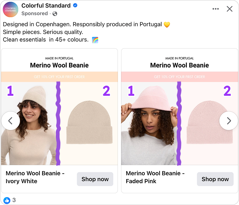Click the blue like reaction icon
Screen dimensions: 239x205
(7, 200)
